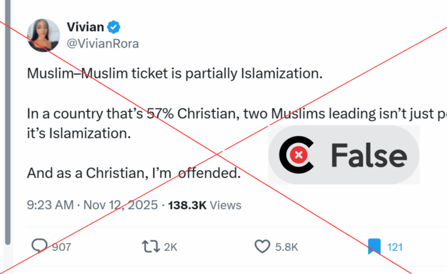The width and height of the screenshot is (447, 274).
Task: Click the blue verified checkmark badge
Action: coord(113,27)
